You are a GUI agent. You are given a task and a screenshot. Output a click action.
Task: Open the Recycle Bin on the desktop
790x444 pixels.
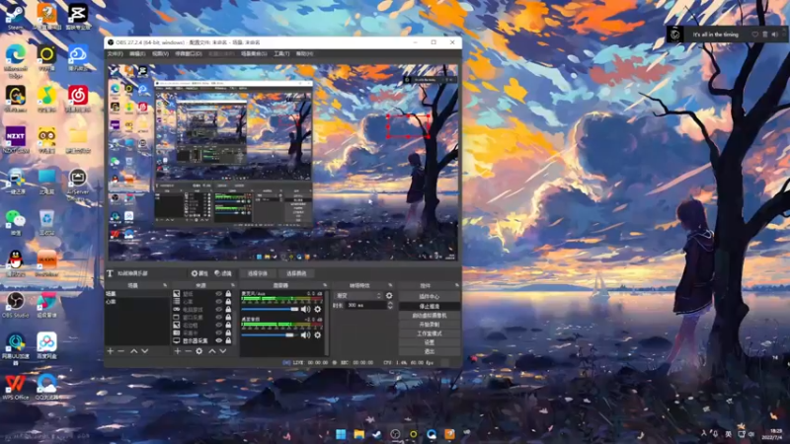(x=46, y=222)
